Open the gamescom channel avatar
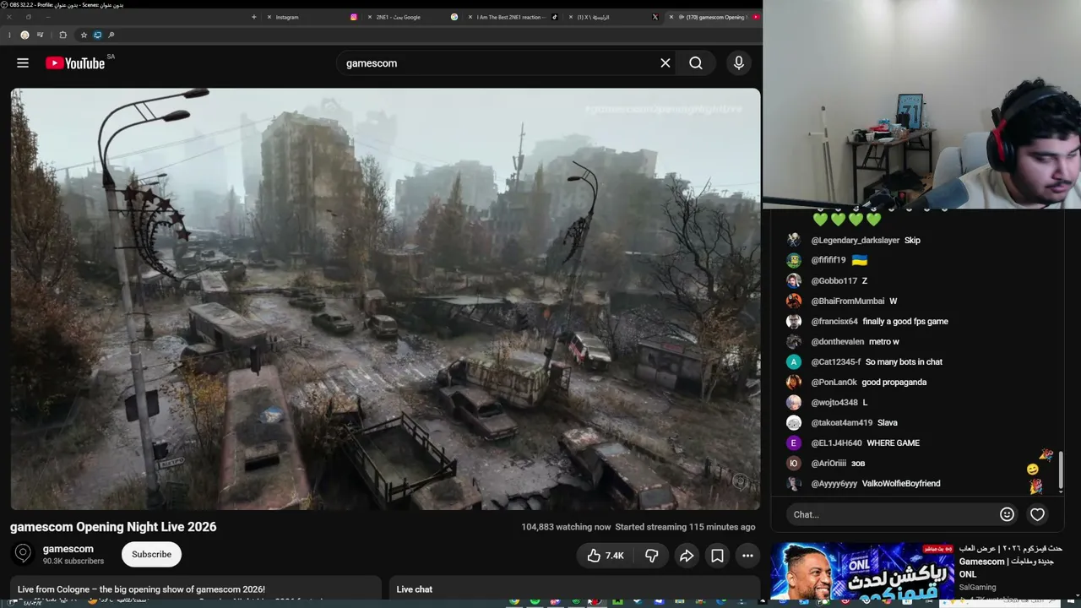The image size is (1081, 608). point(23,554)
